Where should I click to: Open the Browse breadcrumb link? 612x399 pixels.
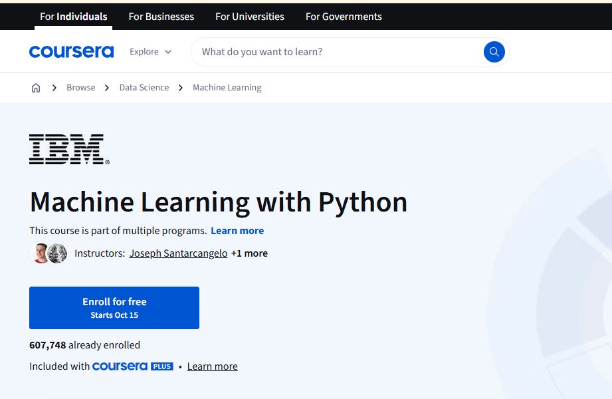pyautogui.click(x=81, y=88)
